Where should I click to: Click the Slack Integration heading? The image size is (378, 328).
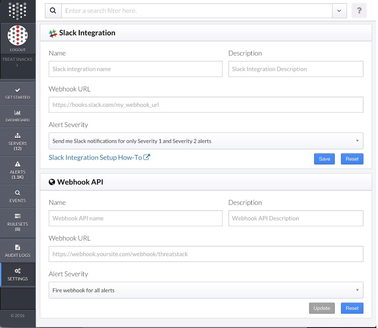pos(87,33)
